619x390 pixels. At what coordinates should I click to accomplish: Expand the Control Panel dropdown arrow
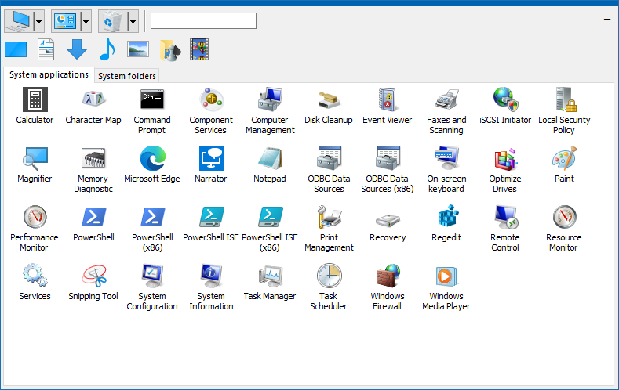[86, 20]
